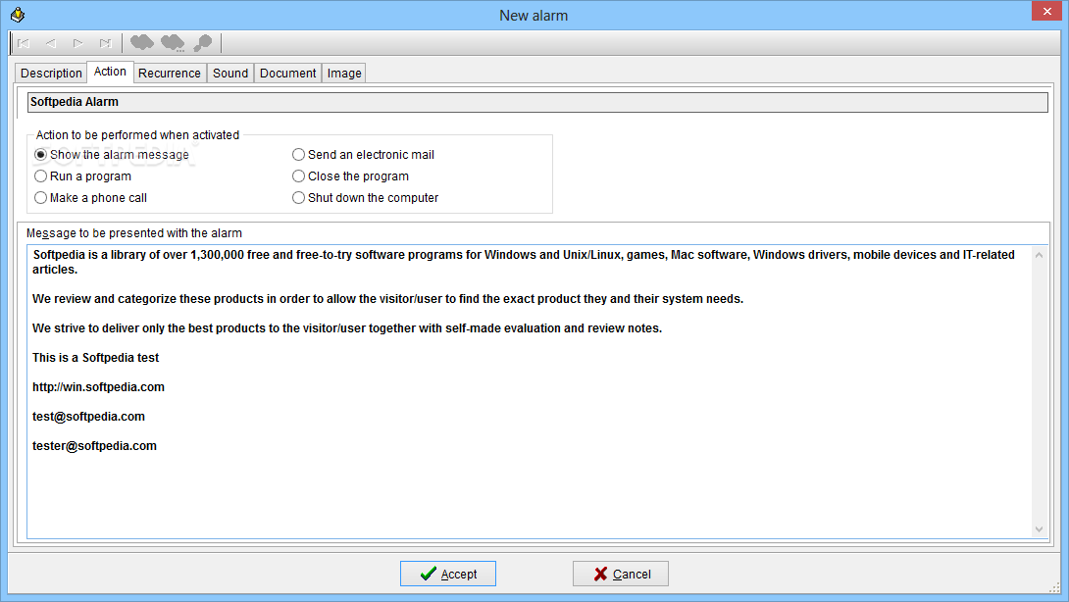Select Make a phone call option
1069x602 pixels.
click(x=90, y=198)
